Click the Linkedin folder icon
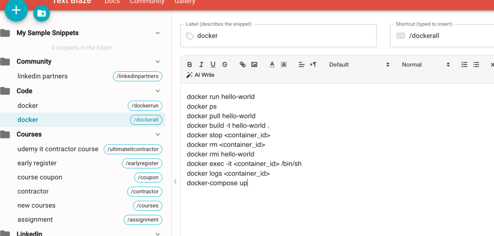The width and height of the screenshot is (494, 236). point(5,234)
